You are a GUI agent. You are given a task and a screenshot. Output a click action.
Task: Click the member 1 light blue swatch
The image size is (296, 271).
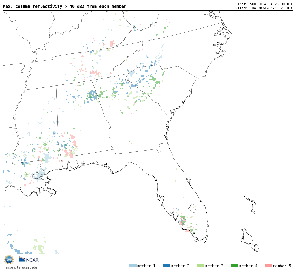(133, 266)
